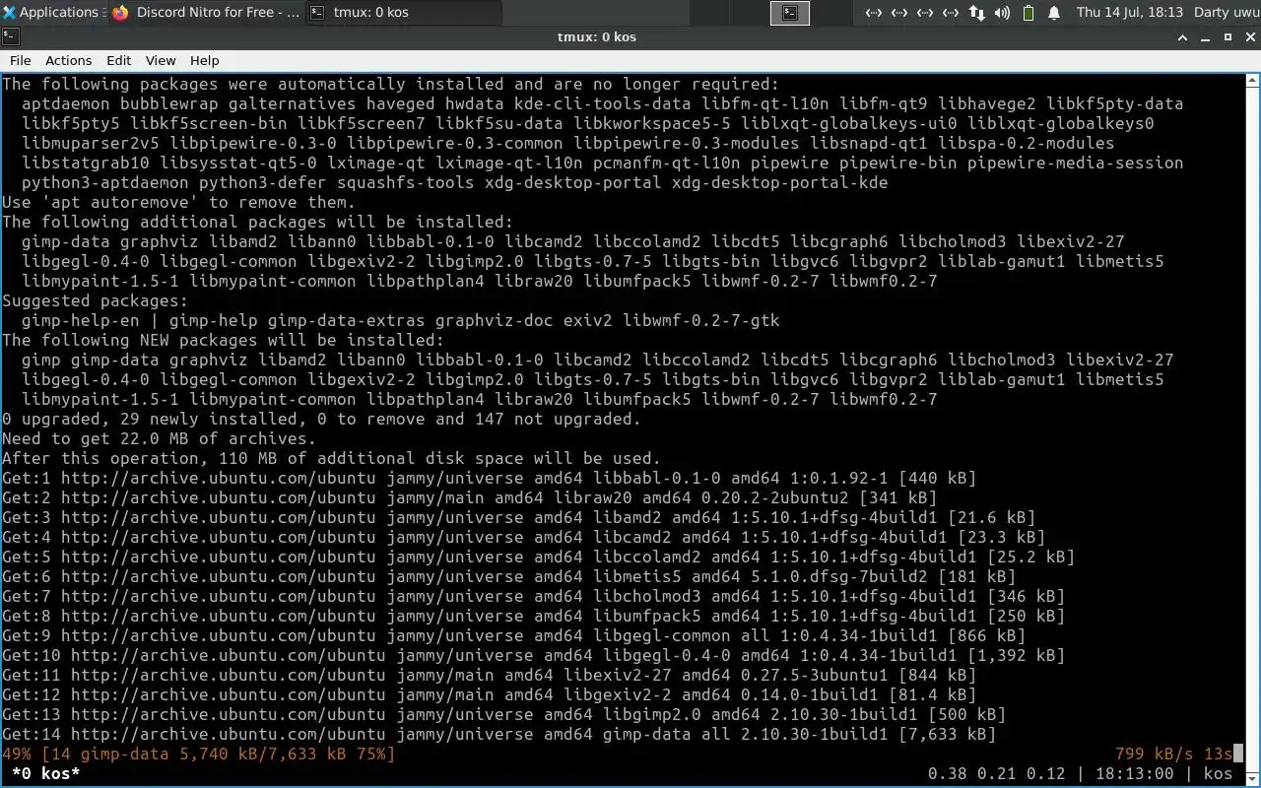Click the third network connection indicator icon
Image resolution: width=1261 pixels, height=788 pixels.
[925, 13]
